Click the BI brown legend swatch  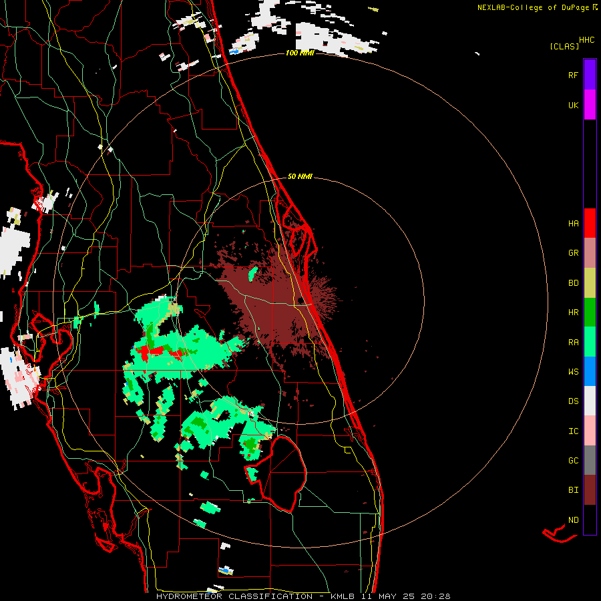590,490
